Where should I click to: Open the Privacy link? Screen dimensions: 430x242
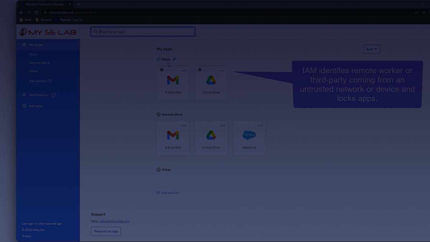[x=27, y=236]
